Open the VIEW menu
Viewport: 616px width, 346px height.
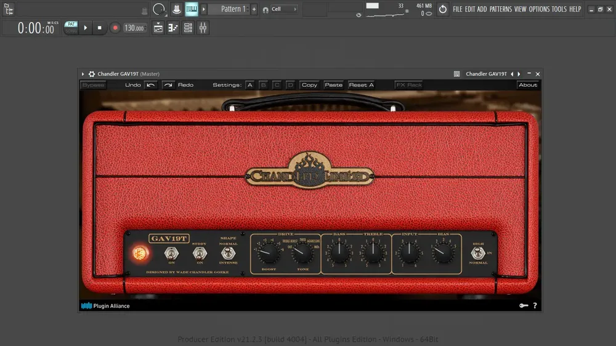[520, 9]
